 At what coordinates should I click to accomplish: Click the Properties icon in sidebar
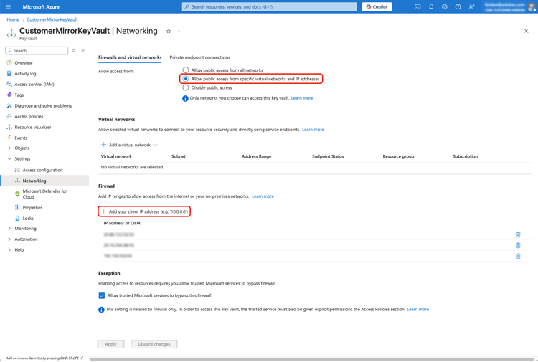click(x=17, y=207)
